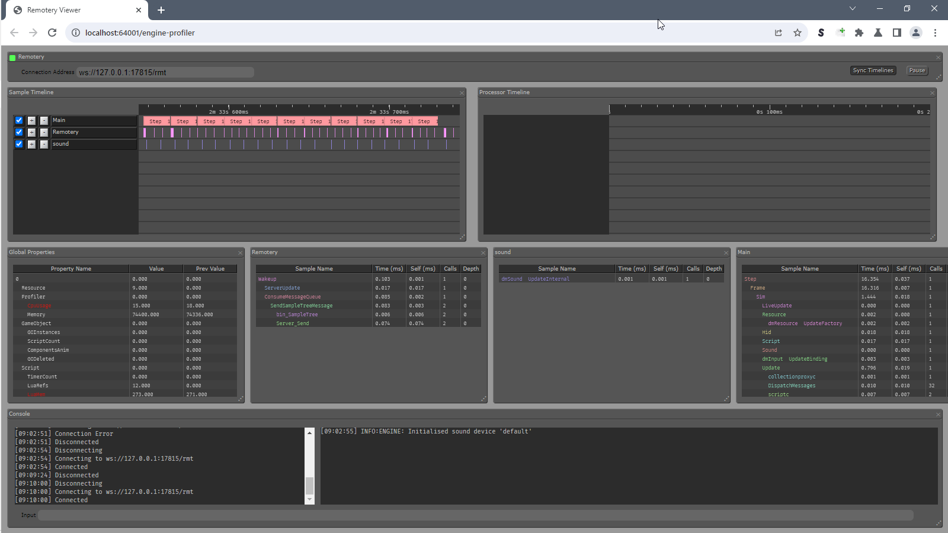Open a new browser tab
948x533 pixels.
tap(161, 10)
